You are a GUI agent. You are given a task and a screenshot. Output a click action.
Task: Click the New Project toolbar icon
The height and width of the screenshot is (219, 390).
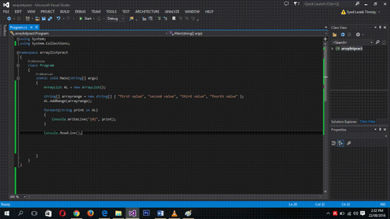coord(28,19)
